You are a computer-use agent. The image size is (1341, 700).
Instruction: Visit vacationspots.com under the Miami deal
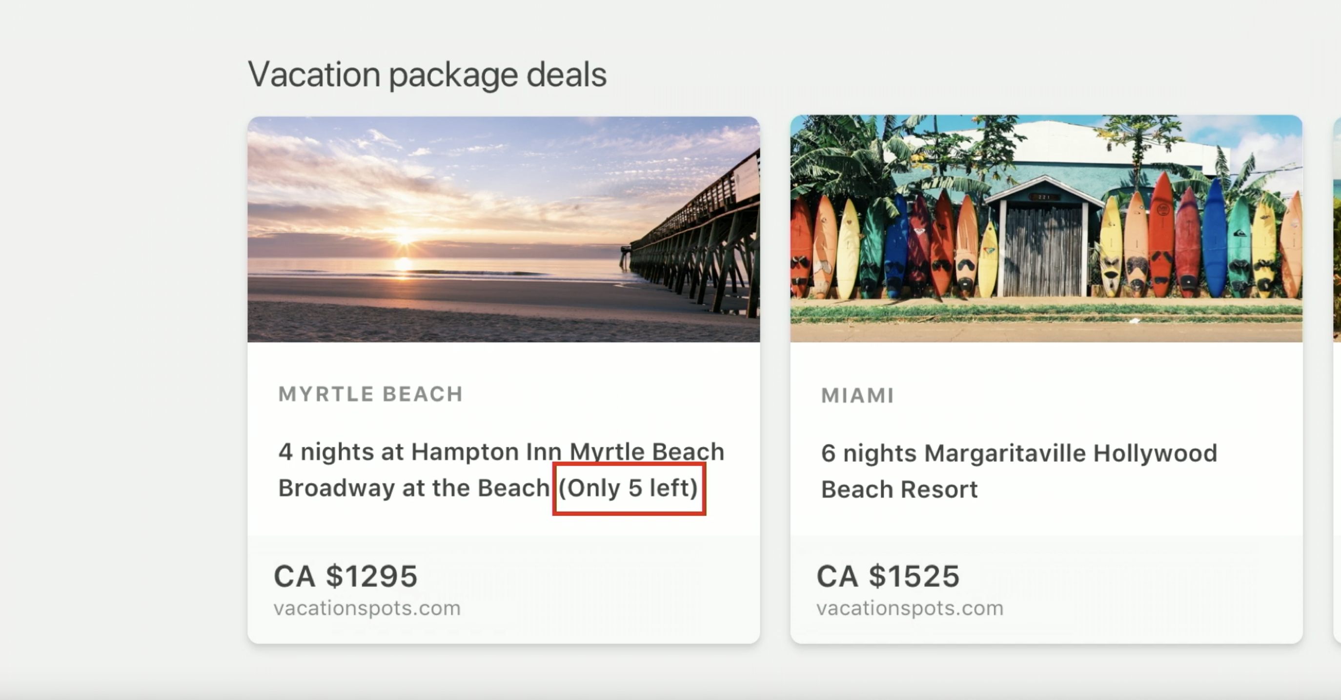tap(910, 608)
